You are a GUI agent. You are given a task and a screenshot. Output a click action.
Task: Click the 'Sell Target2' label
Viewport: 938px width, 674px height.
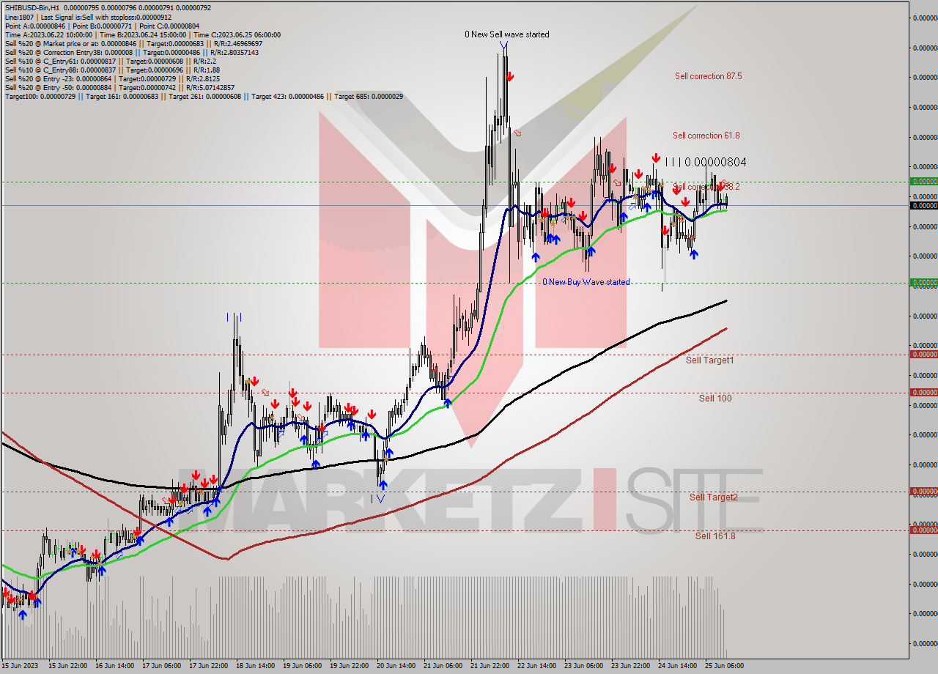pos(714,497)
